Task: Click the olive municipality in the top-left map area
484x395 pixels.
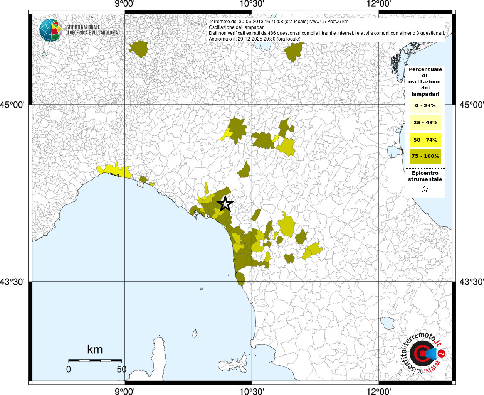Action: click(x=138, y=49)
